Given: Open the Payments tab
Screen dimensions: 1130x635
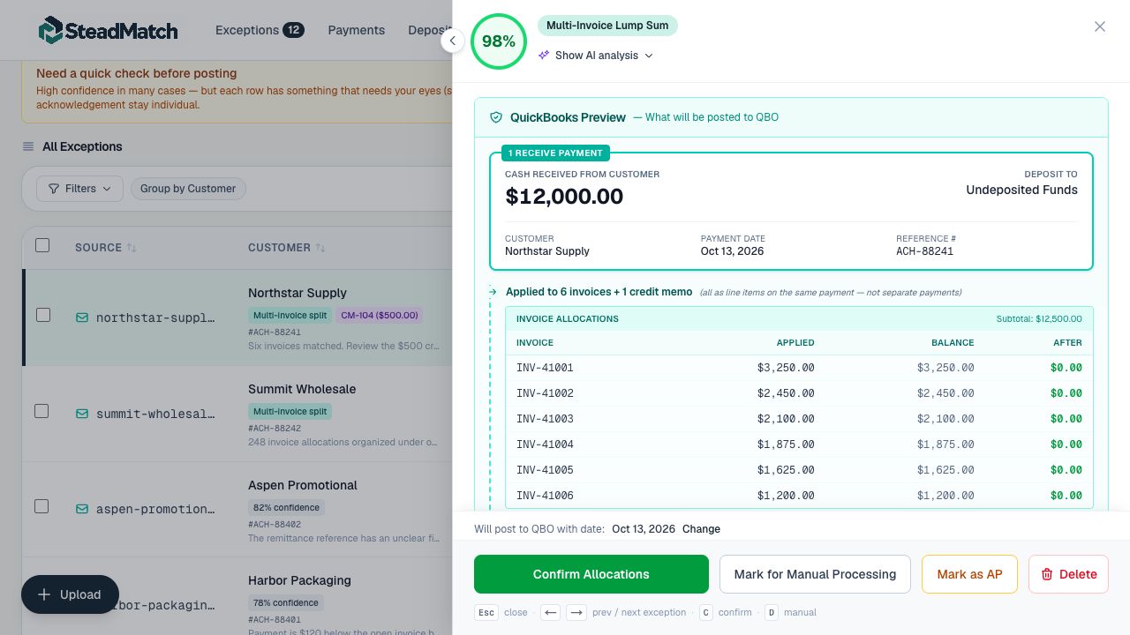Looking at the screenshot, I should (357, 30).
